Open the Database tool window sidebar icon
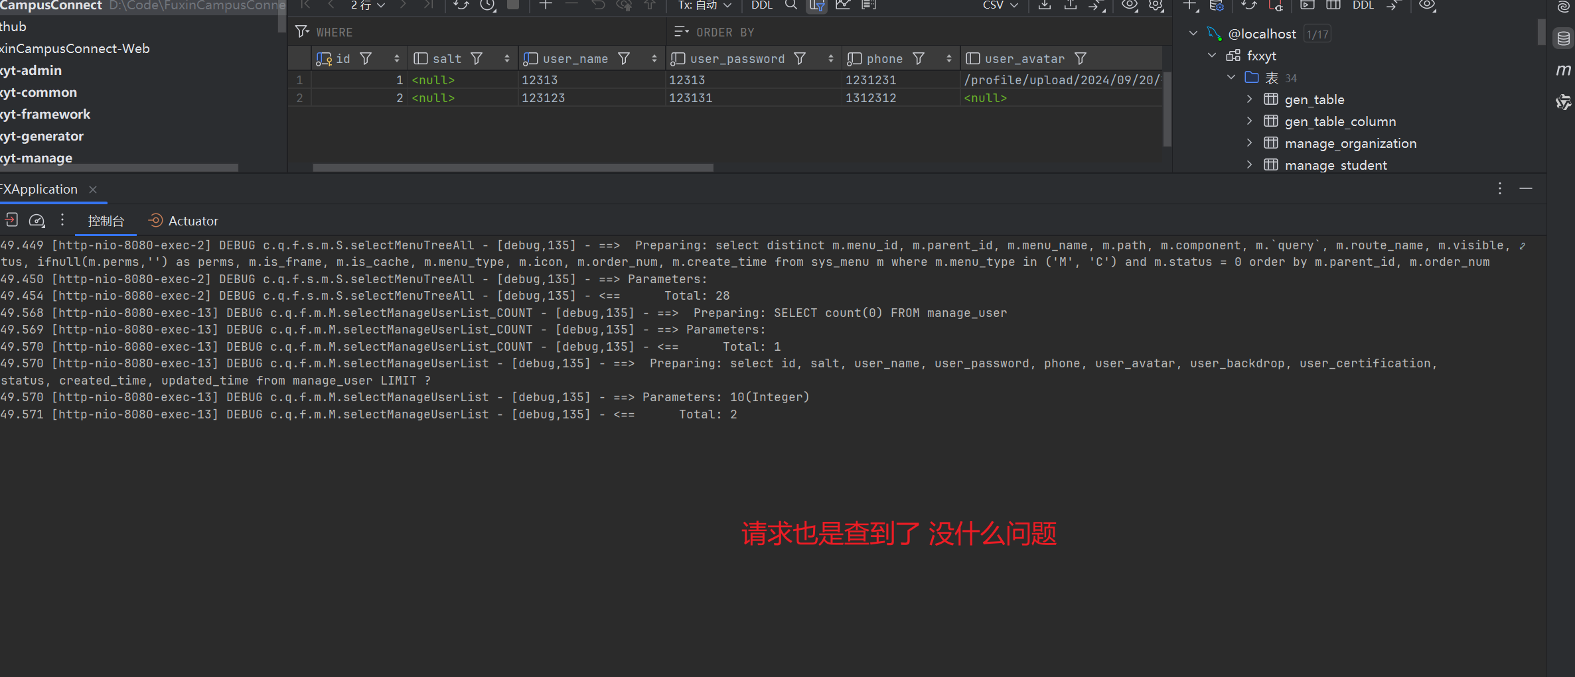1575x677 pixels. tap(1564, 38)
